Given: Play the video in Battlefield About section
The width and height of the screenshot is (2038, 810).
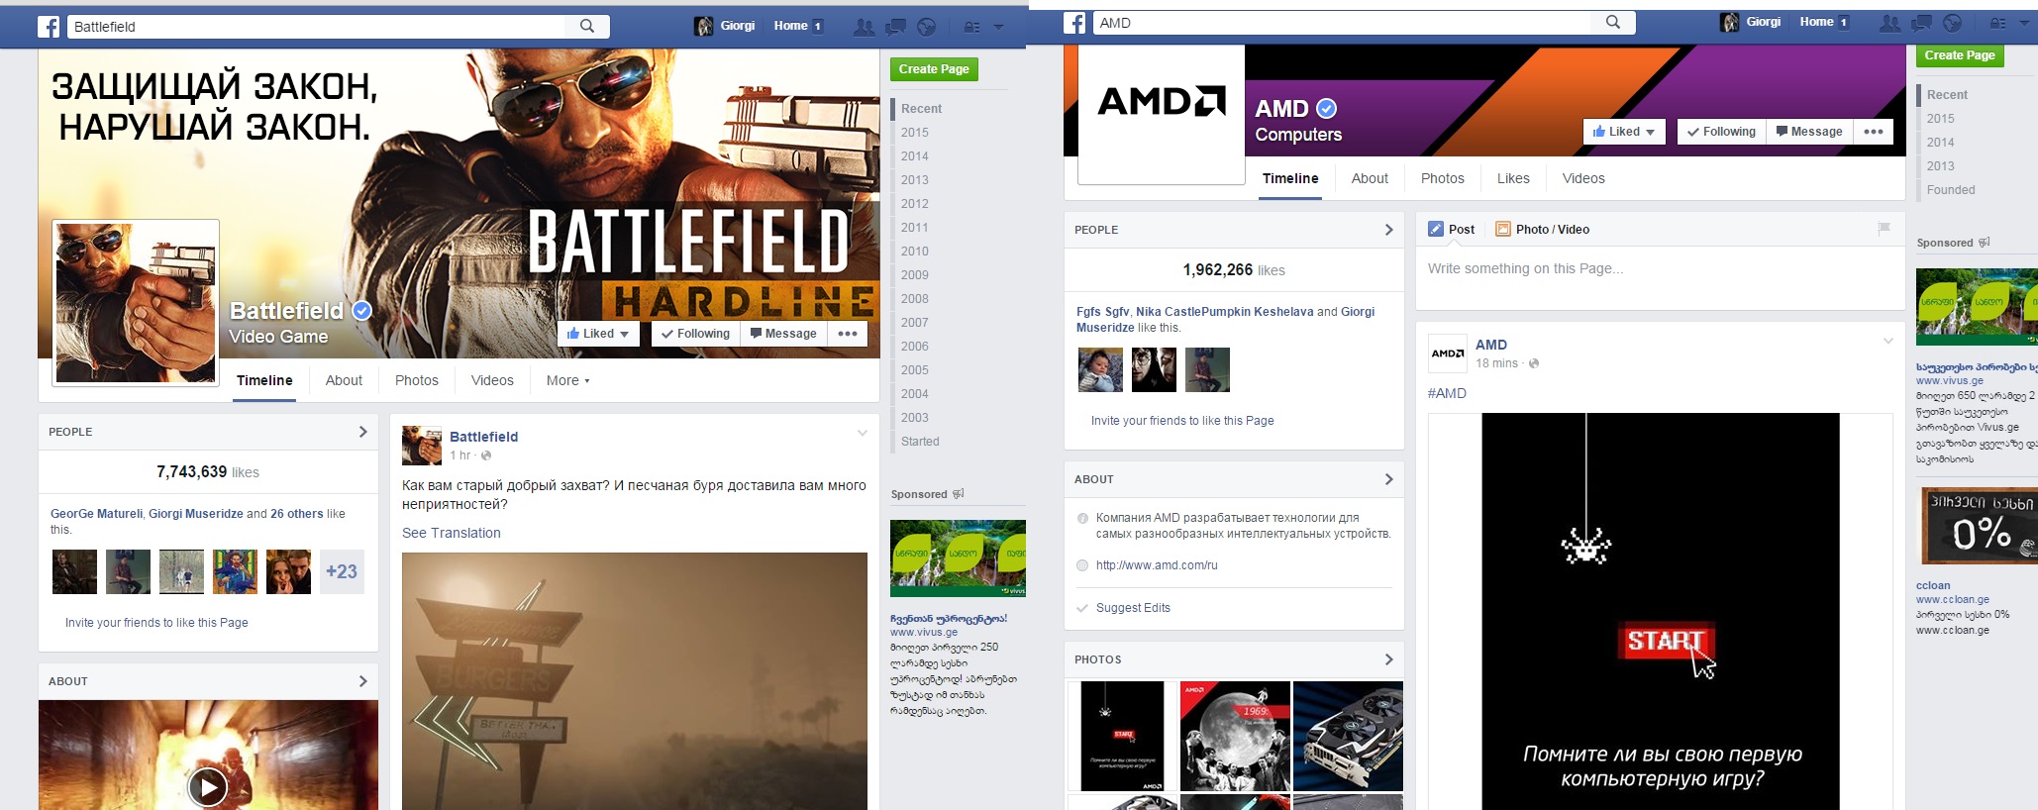Looking at the screenshot, I should tap(208, 787).
